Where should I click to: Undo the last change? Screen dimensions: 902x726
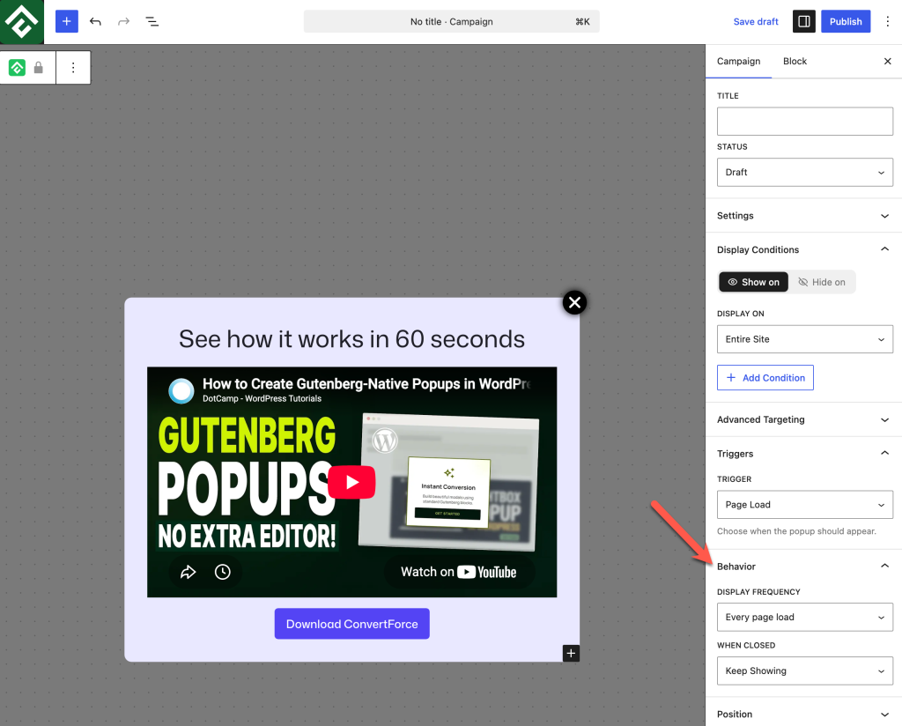coord(95,22)
